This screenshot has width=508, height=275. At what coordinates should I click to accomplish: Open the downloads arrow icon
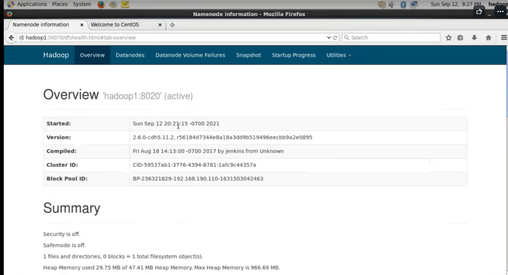click(x=474, y=37)
